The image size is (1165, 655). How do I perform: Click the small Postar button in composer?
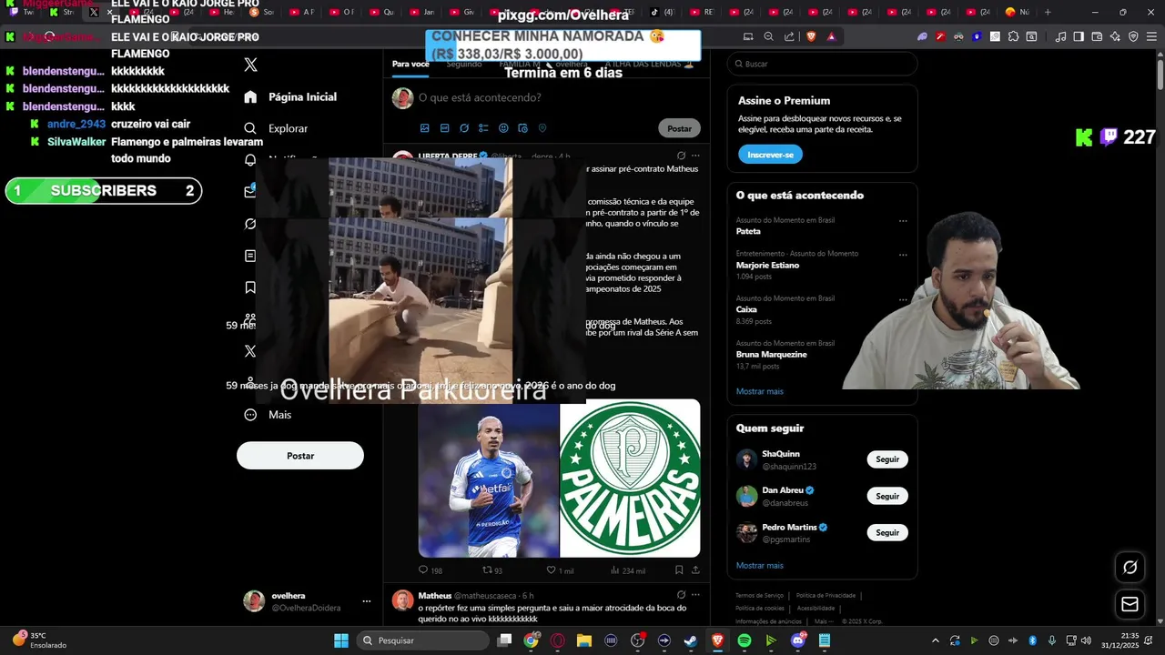click(x=679, y=128)
